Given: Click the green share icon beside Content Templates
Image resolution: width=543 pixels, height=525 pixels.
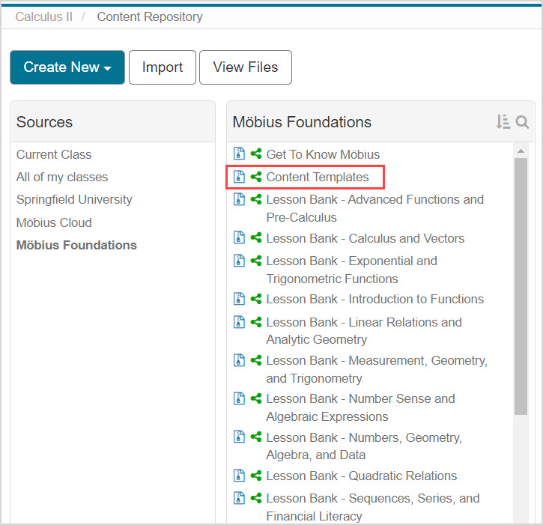Looking at the screenshot, I should [x=256, y=177].
